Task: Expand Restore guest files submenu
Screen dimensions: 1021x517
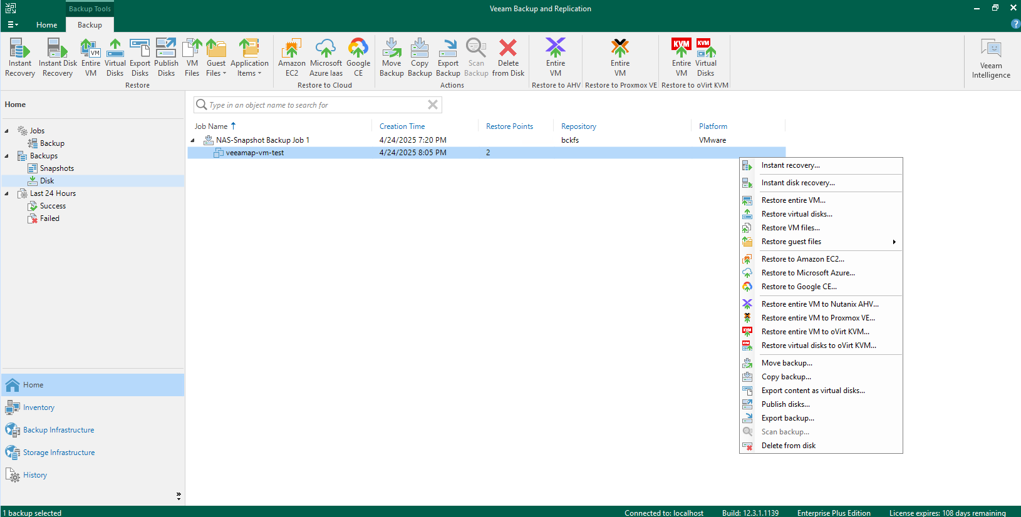Action: (821, 242)
